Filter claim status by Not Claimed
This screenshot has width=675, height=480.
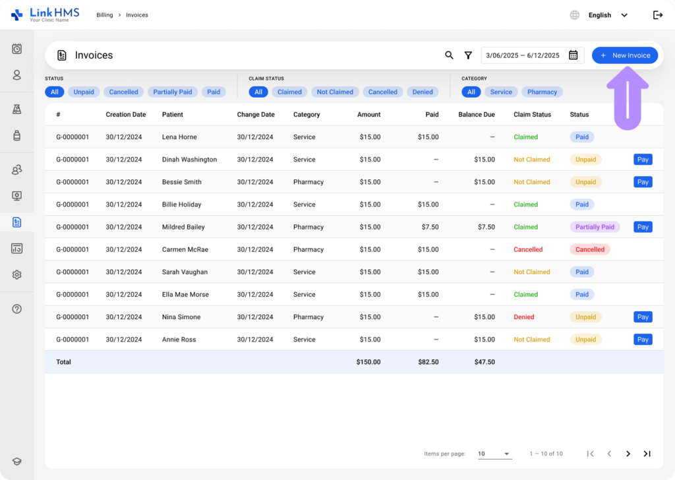click(x=335, y=92)
